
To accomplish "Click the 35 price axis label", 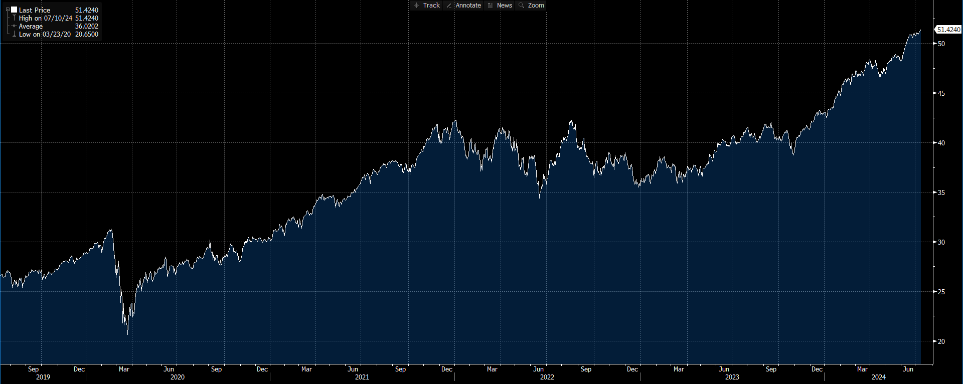I will click(941, 193).
